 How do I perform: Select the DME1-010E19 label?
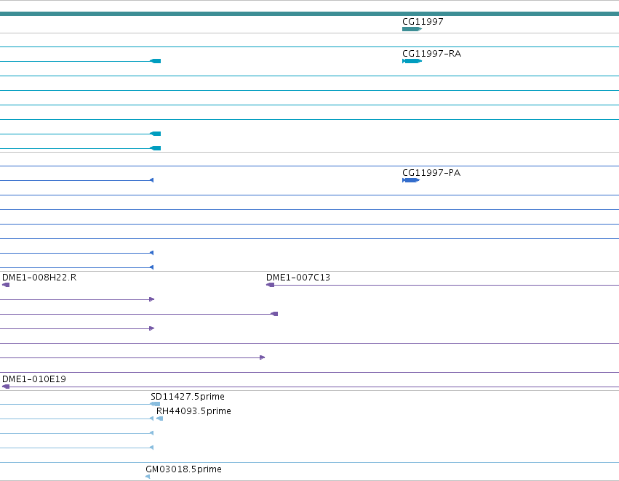pyautogui.click(x=34, y=379)
